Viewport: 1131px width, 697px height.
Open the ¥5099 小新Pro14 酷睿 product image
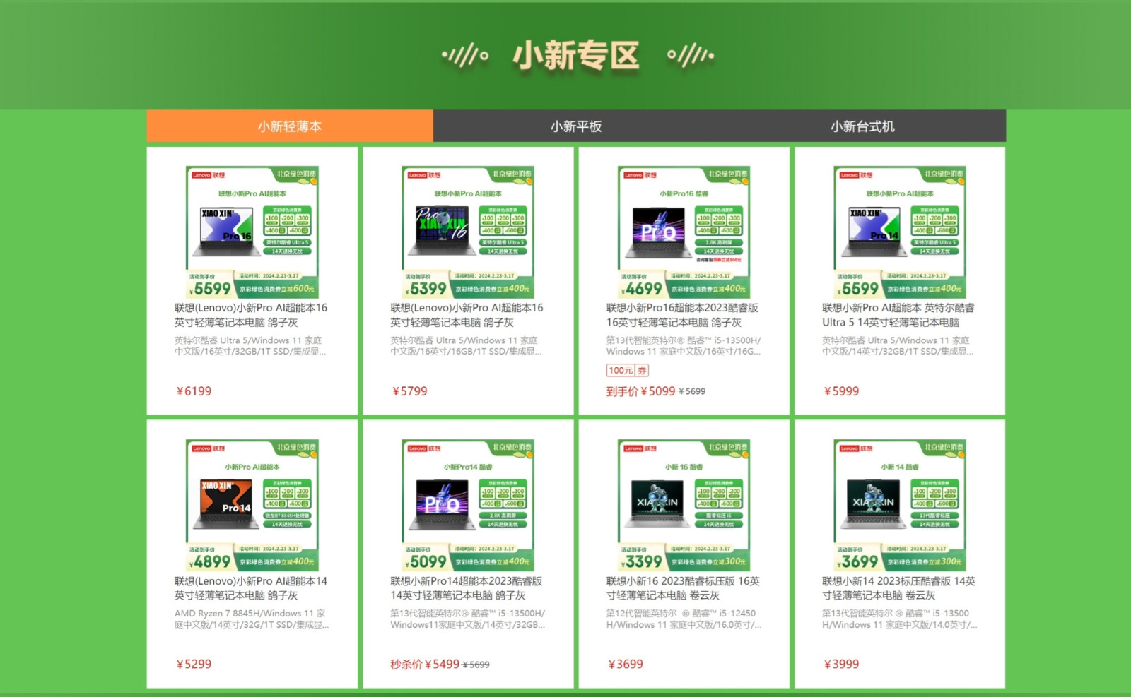coord(468,506)
